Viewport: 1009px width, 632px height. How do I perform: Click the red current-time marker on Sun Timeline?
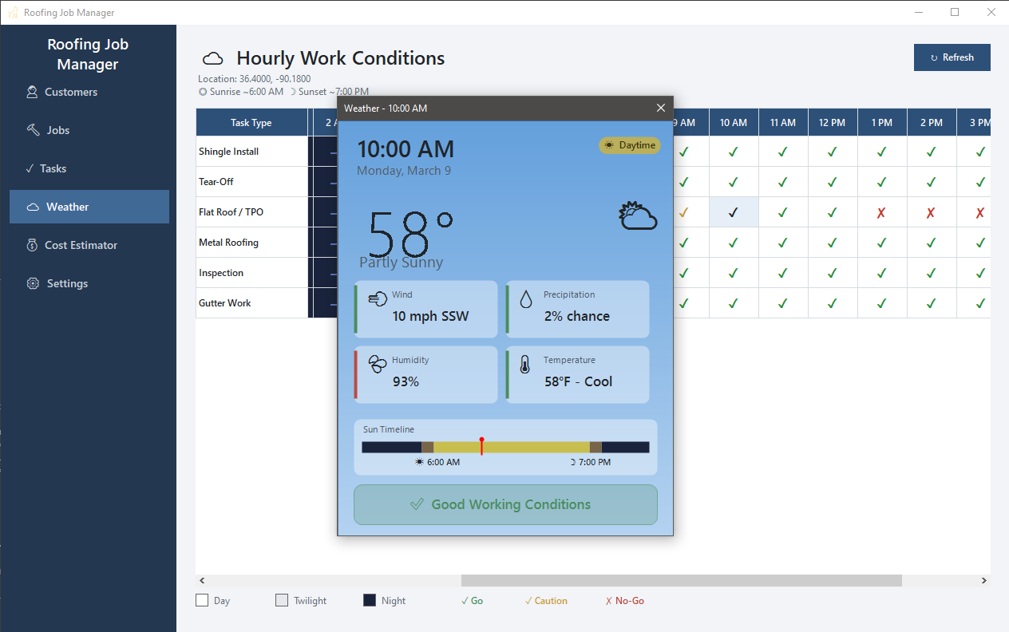point(481,446)
